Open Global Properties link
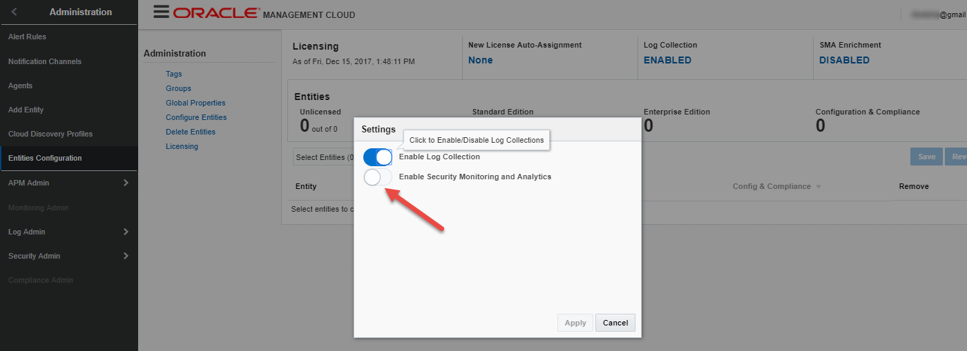This screenshot has width=967, height=351. tap(195, 103)
